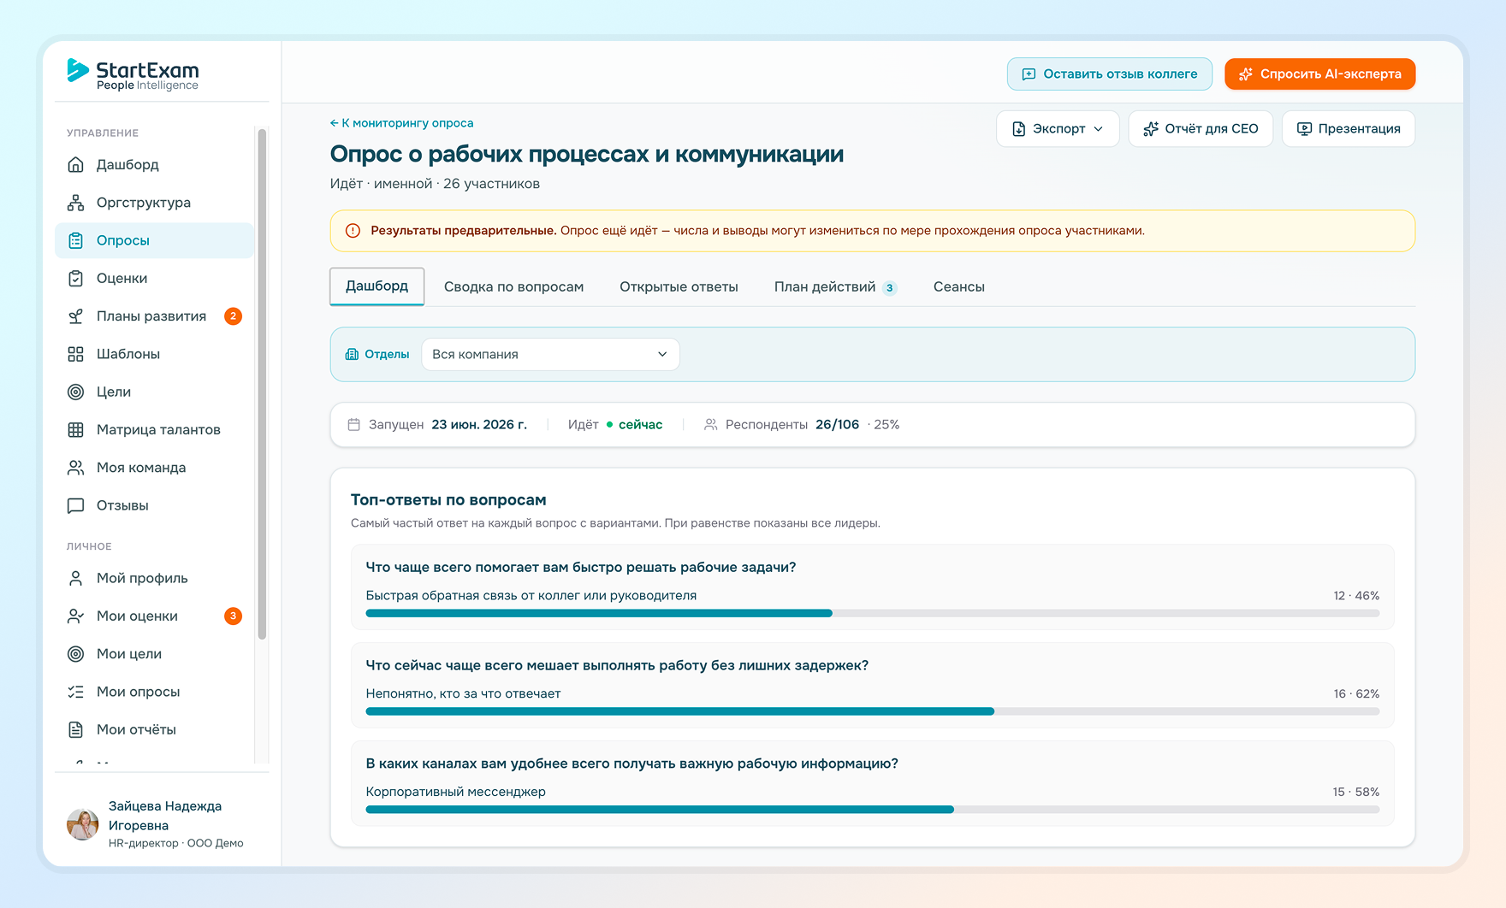Click the sidebar vertical scrollbar
Image resolution: width=1506 pixels, height=908 pixels.
262,385
